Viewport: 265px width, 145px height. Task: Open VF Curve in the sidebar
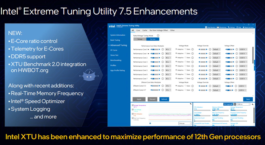coord(114,50)
